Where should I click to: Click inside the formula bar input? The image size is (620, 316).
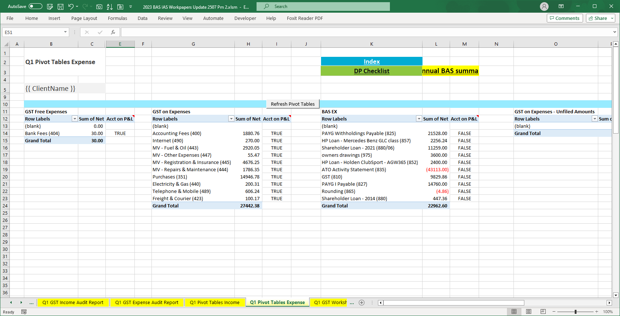tap(367, 32)
